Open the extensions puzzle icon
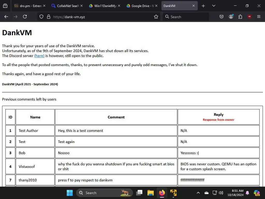 [240, 17]
